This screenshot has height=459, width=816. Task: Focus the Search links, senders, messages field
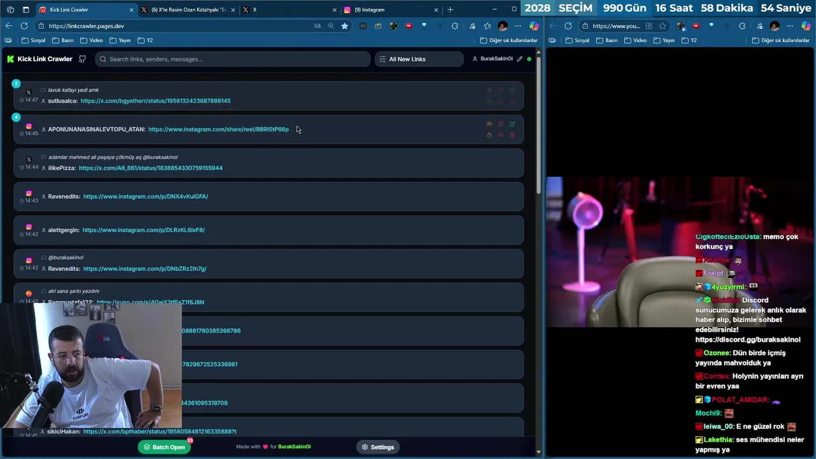click(233, 59)
